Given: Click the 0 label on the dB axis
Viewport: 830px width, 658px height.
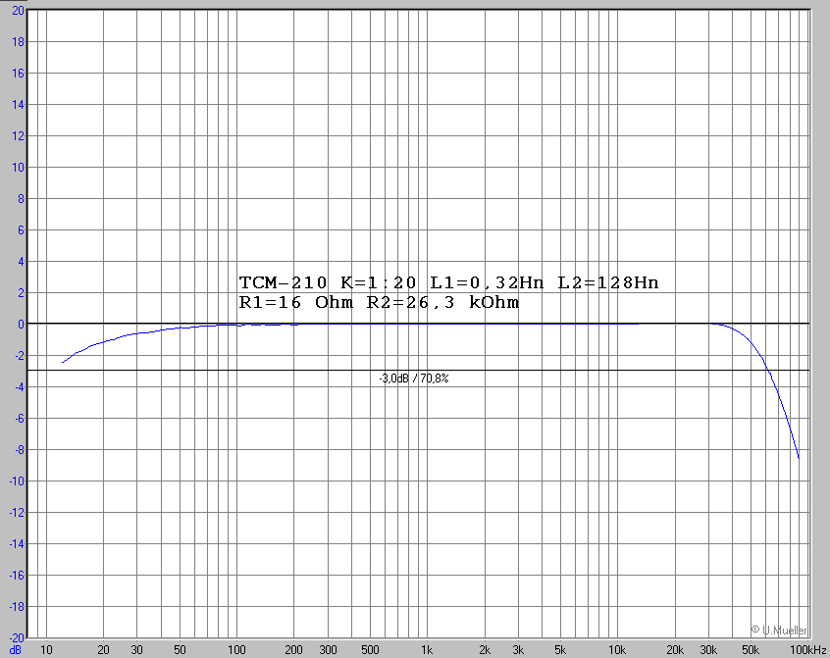Looking at the screenshot, I should click(22, 325).
